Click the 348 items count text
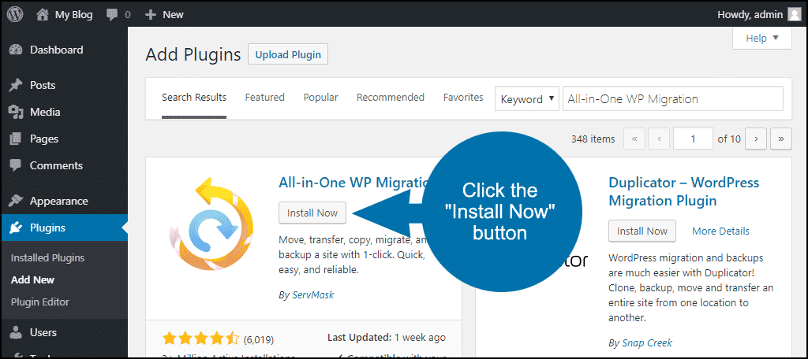 click(593, 139)
